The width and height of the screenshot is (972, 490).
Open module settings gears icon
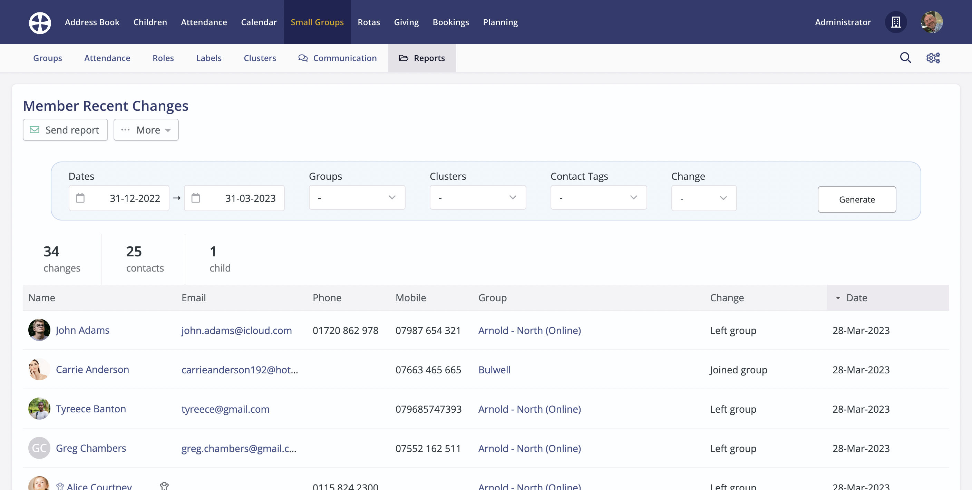(933, 58)
